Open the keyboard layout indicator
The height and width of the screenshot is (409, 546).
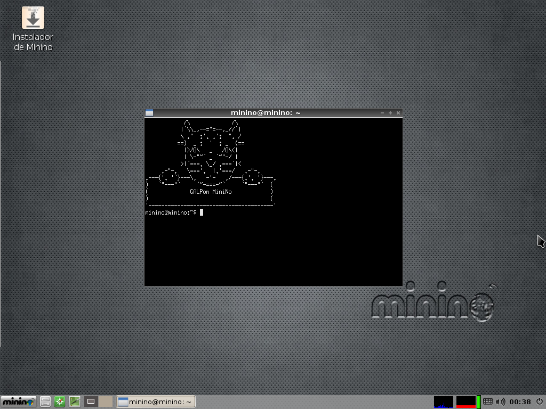coord(488,402)
